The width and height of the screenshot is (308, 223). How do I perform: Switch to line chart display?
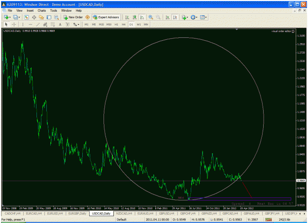[x=142, y=17]
